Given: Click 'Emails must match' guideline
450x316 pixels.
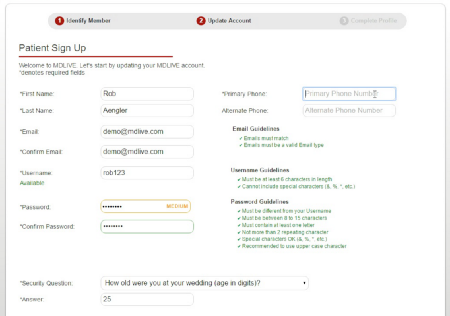Looking at the screenshot, I should (266, 138).
